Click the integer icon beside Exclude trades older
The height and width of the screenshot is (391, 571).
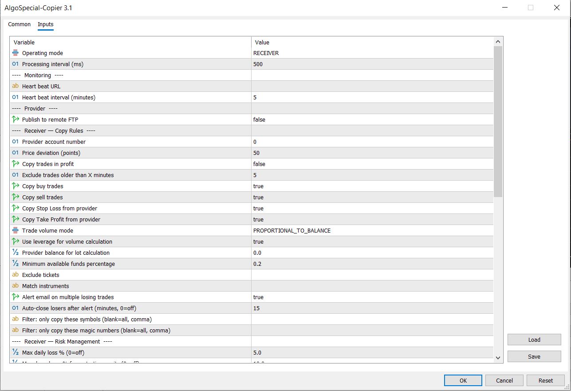(x=16, y=175)
